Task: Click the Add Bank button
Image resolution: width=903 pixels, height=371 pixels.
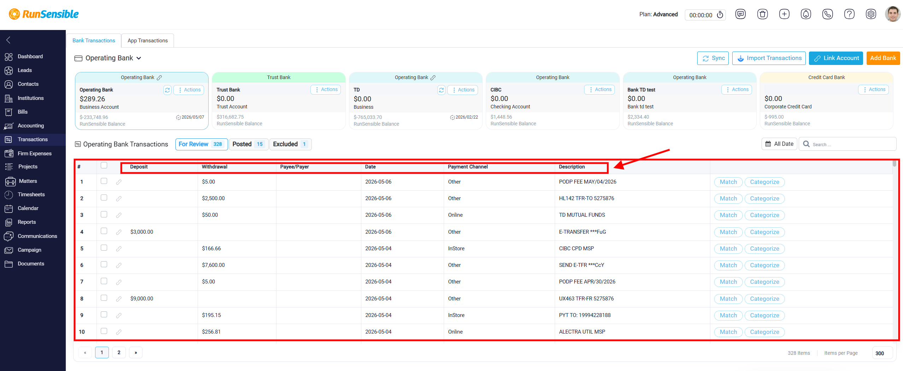Action: click(883, 58)
